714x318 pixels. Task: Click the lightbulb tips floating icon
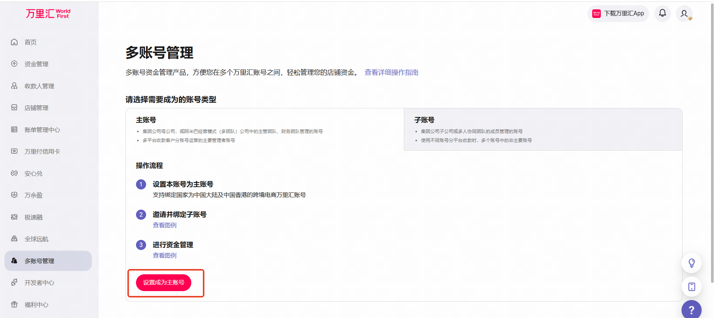692,263
